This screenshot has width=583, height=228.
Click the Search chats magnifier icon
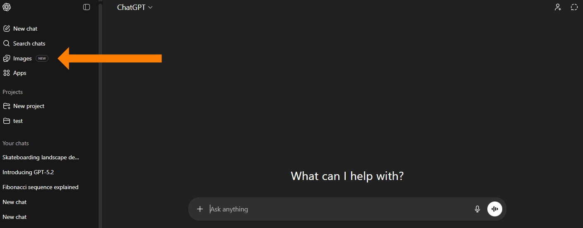click(x=7, y=43)
